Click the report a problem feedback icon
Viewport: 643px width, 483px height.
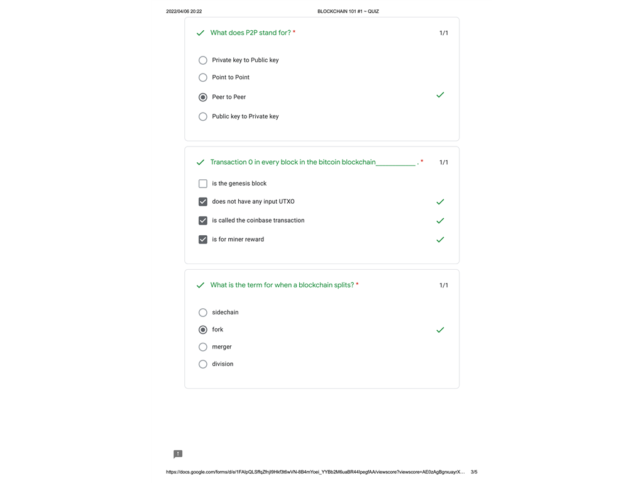[x=178, y=454]
